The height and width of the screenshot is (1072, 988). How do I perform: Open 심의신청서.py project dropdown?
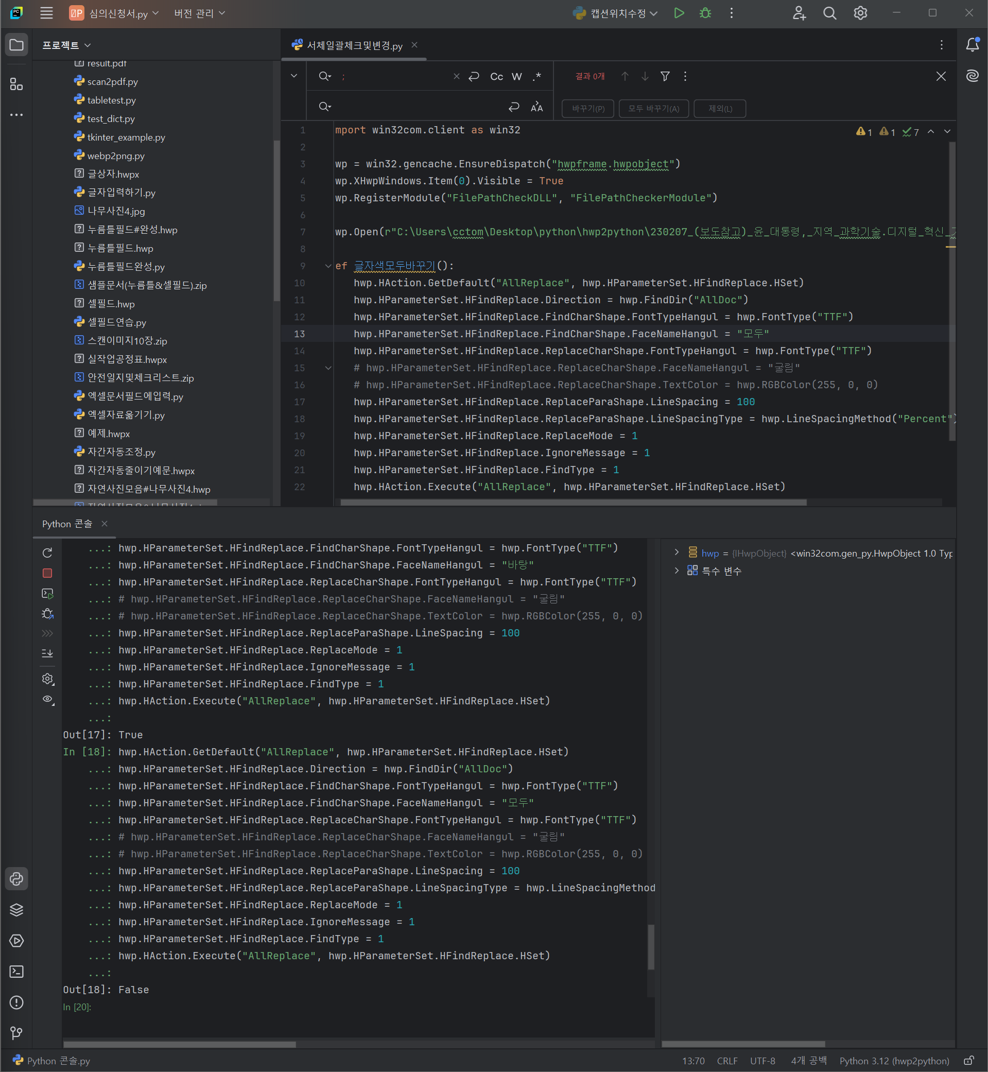click(x=114, y=13)
